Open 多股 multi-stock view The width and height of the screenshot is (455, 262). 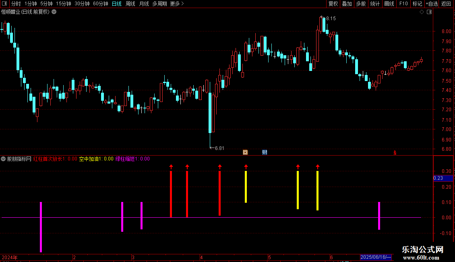(361, 4)
